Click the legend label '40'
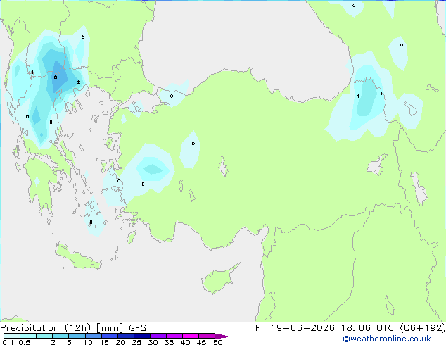Image resolution: width=446 pixels, height=345 pixels. 185,342
